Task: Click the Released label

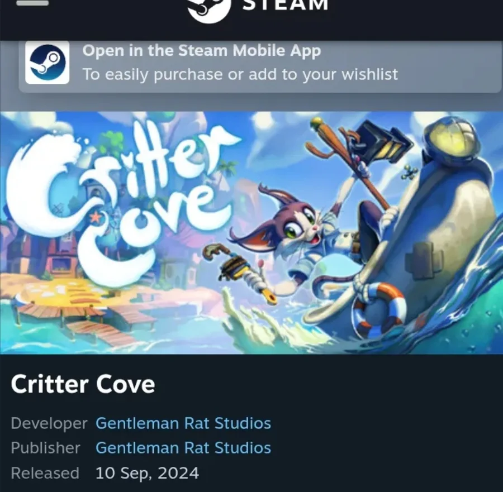Action: tap(45, 473)
